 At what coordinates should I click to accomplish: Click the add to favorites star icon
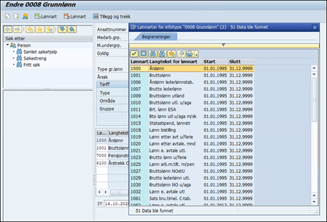30,29
